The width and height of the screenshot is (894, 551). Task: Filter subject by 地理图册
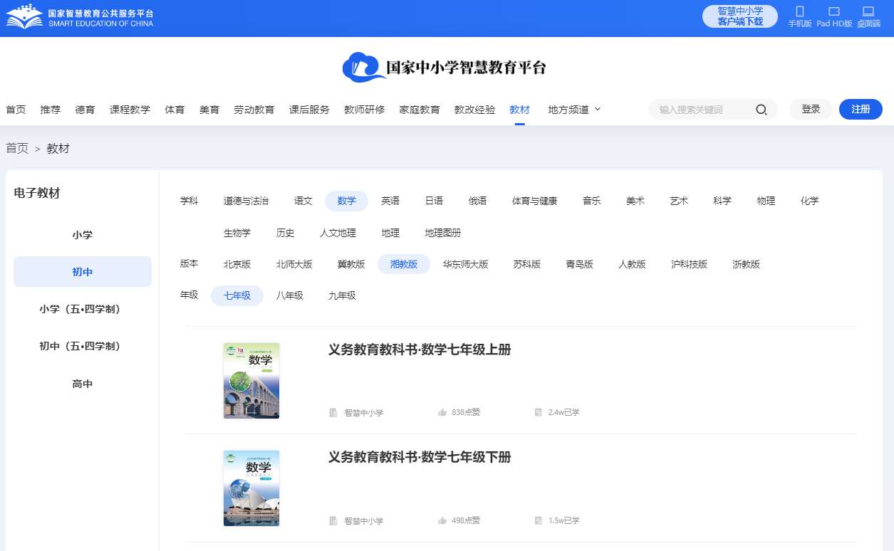[x=443, y=233]
